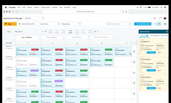Jump back a week with double left chevron
This screenshot has height=103, width=171.
pos(46,31)
